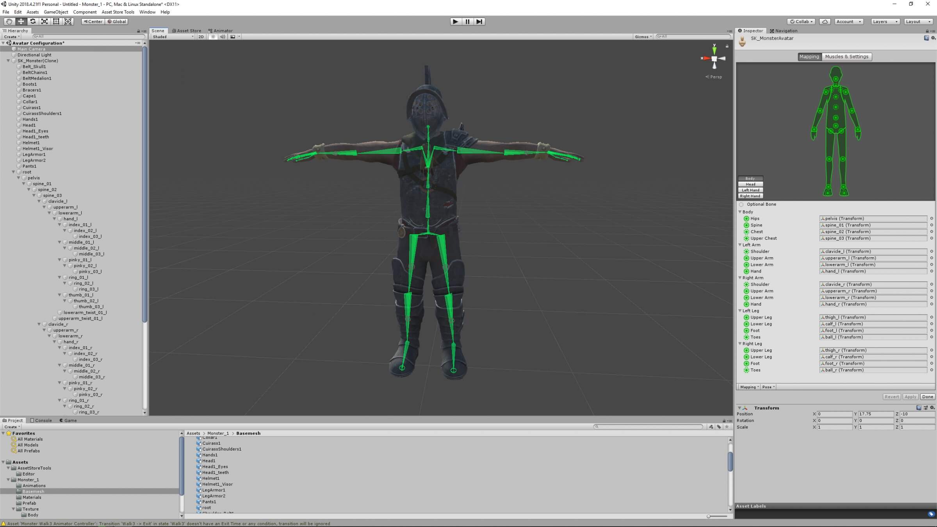Select the Rotate tool
The width and height of the screenshot is (937, 527).
pos(33,21)
